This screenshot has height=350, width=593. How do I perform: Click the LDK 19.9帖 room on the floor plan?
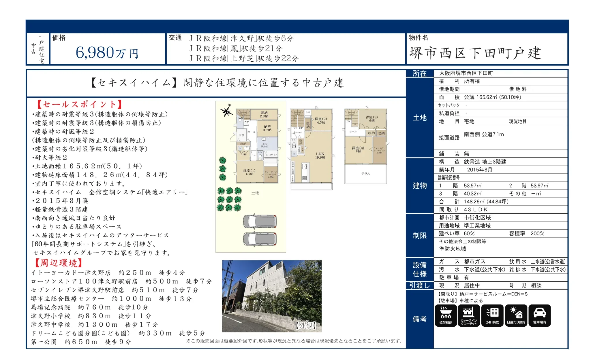point(320,156)
